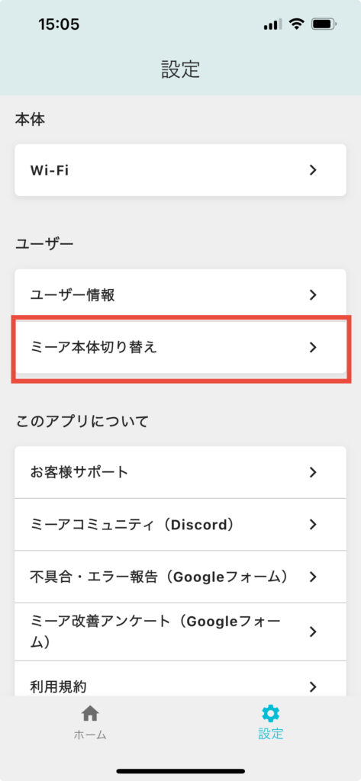Screen dimensions: 361x781
Task: Tap the chevron beside Wi-Fi row
Action: 313,170
